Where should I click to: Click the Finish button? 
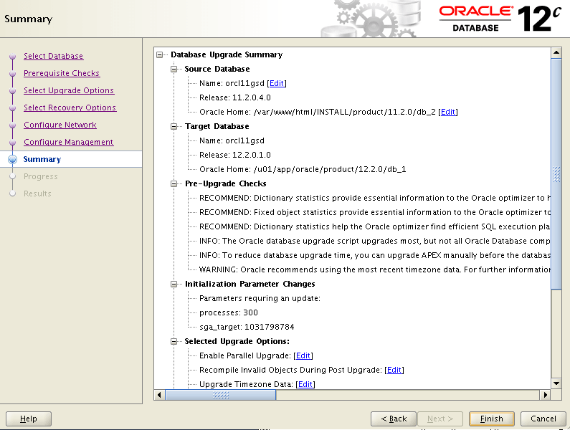[x=491, y=419]
